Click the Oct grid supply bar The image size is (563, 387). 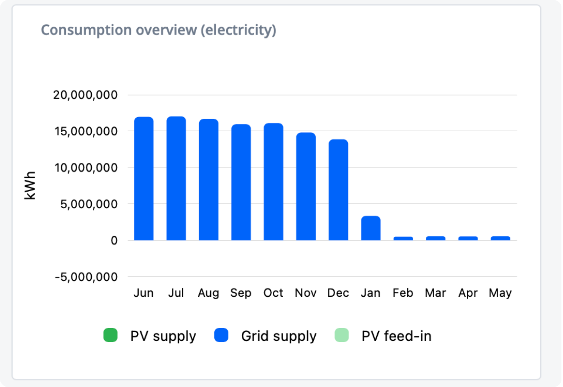pos(274,181)
